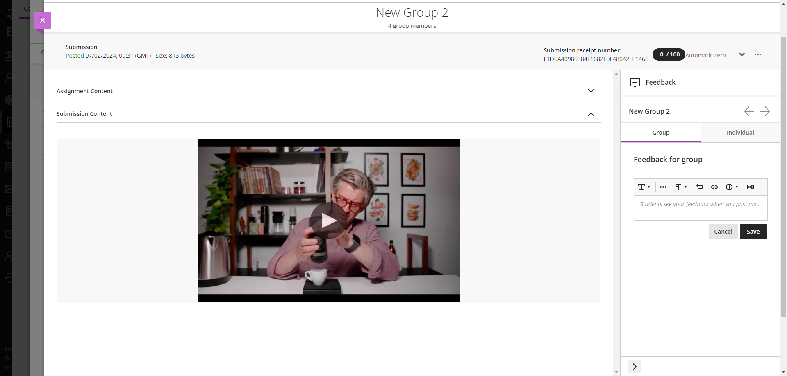
Task: Show more formatting tools via ellipsis icon
Action: point(663,187)
